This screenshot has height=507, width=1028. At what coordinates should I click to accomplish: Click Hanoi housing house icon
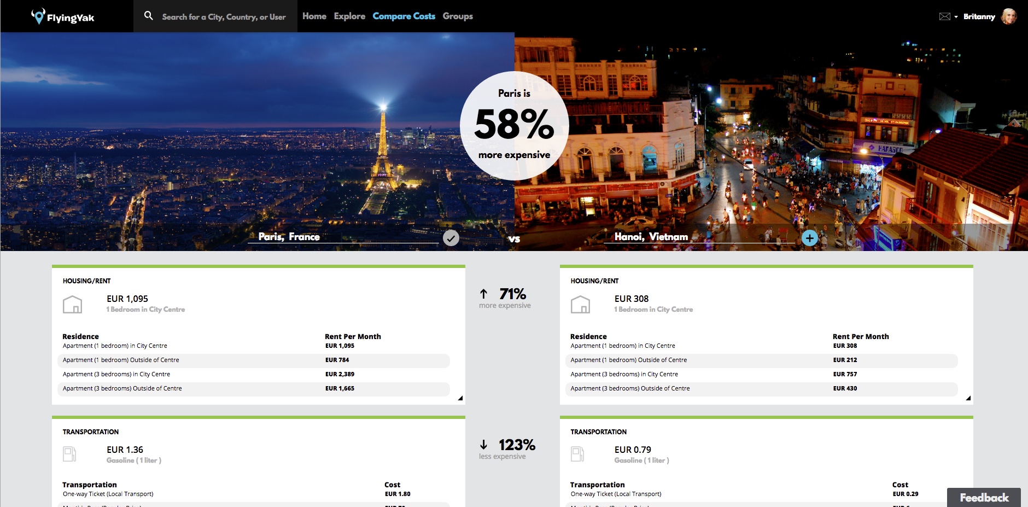(580, 304)
